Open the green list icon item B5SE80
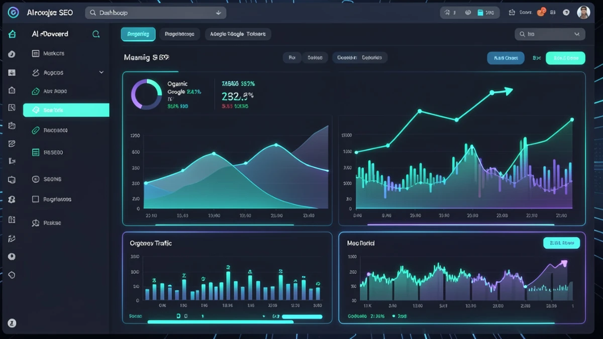The height and width of the screenshot is (339, 603). click(x=36, y=152)
